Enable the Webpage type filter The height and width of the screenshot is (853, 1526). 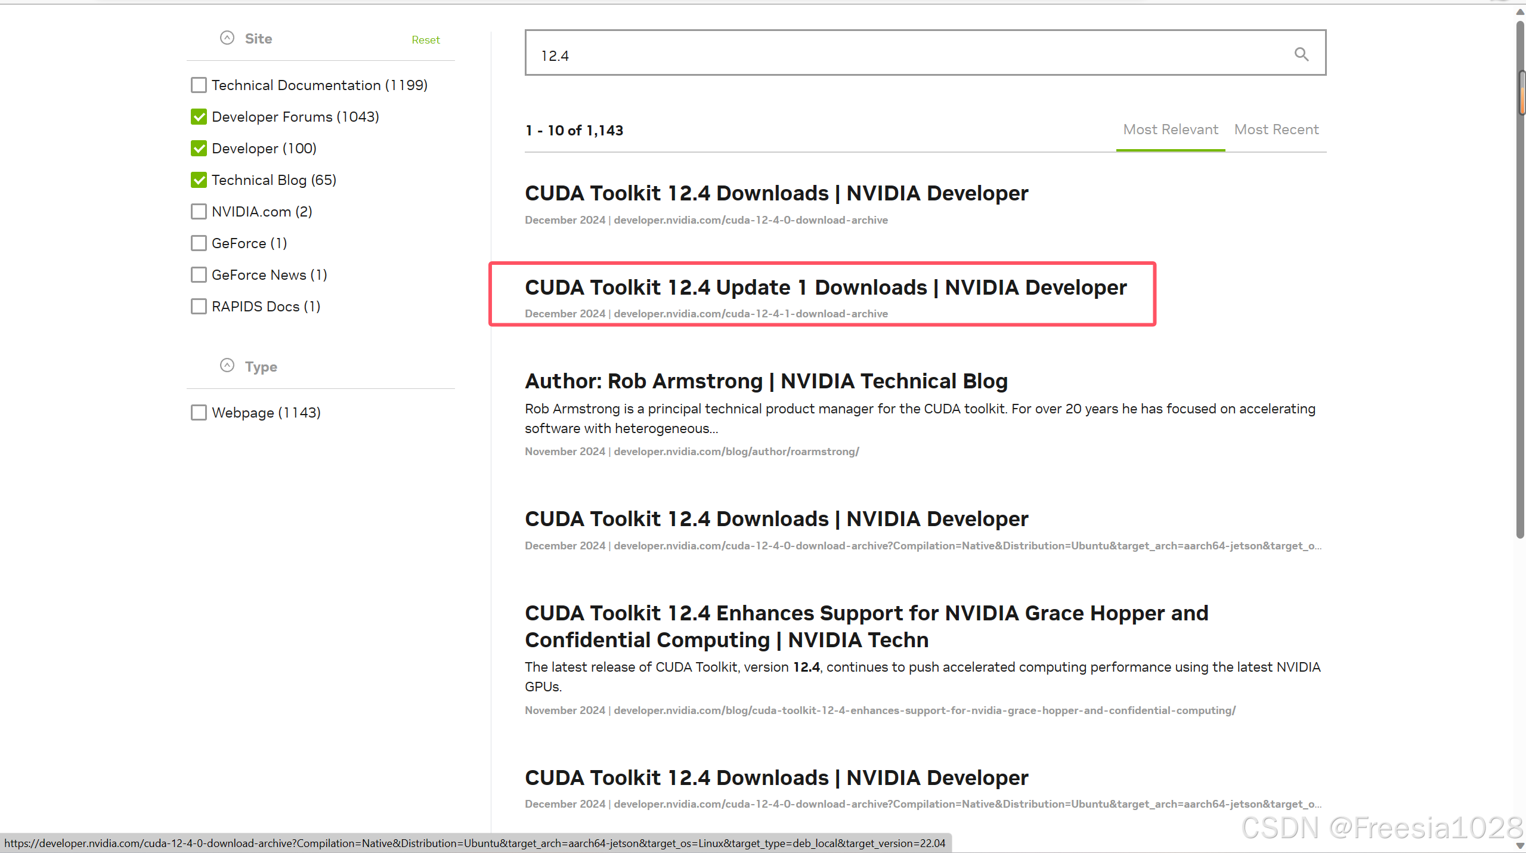click(x=199, y=412)
